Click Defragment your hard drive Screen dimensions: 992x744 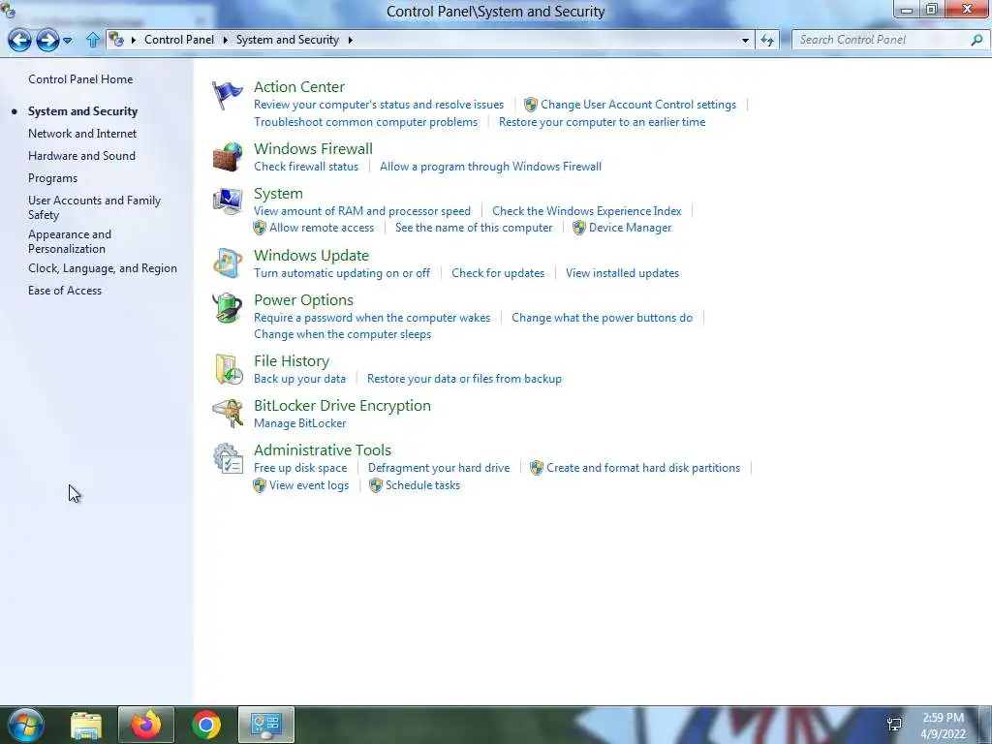tap(439, 468)
